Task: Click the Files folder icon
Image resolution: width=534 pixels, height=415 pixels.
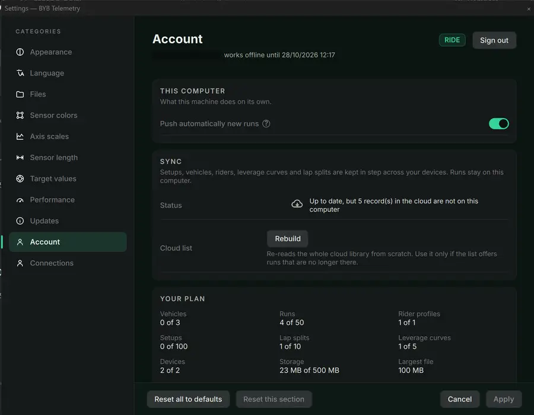Action: 20,94
